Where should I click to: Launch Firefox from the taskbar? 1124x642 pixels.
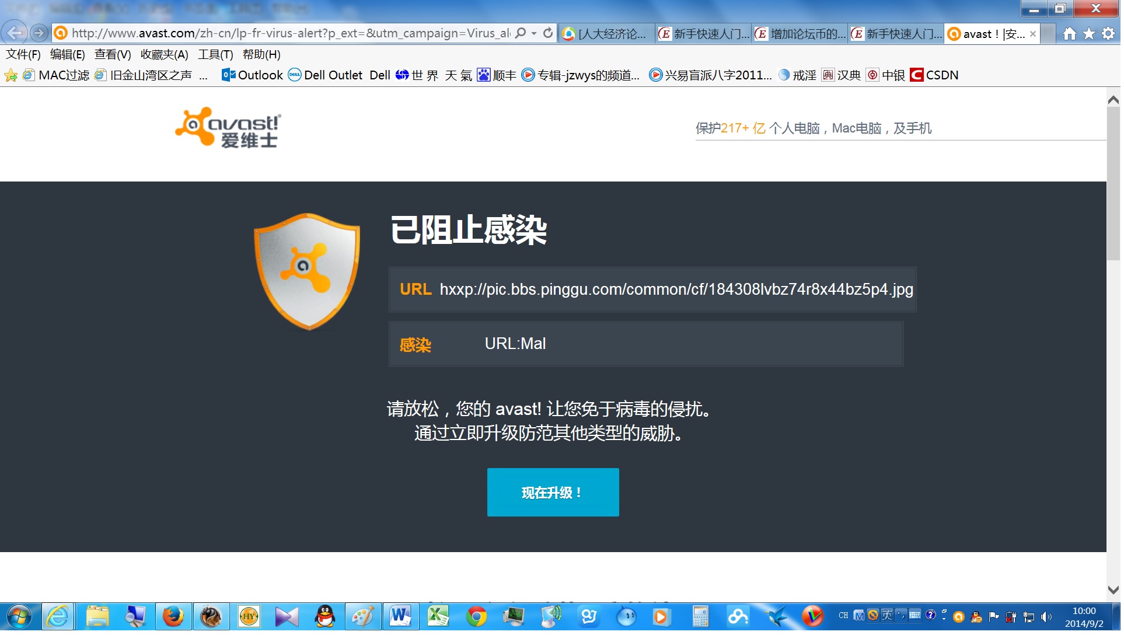point(173,616)
